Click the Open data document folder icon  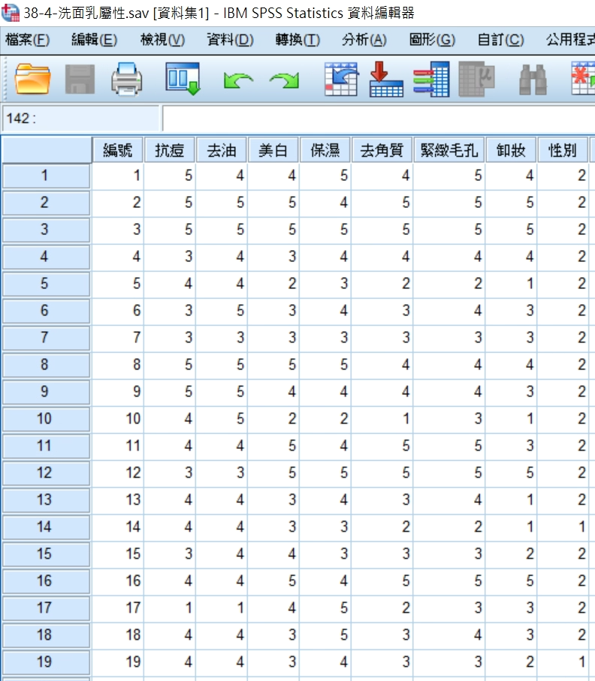(x=32, y=79)
